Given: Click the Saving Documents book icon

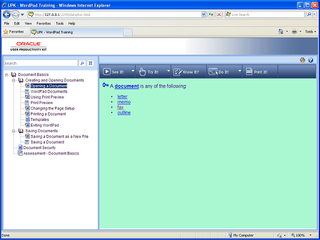Looking at the screenshot, I should point(20,131).
